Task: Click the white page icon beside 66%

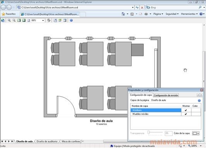Action: tap(29, 20)
